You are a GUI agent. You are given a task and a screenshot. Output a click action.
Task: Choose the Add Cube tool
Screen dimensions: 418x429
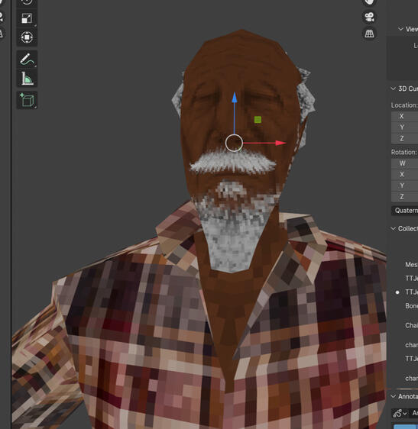(27, 100)
